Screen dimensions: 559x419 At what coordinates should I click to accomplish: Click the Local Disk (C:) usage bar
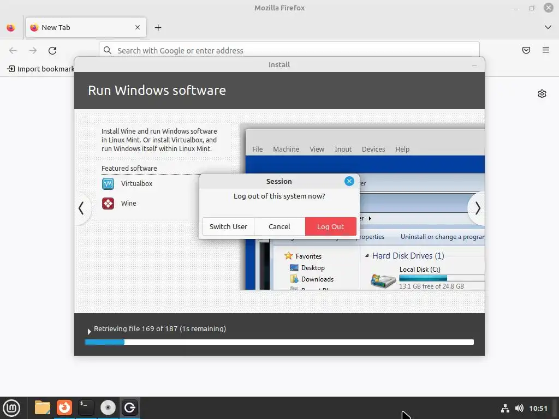[x=442, y=278]
